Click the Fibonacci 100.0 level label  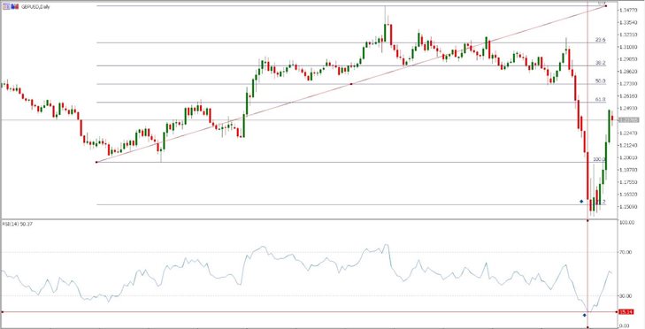[x=599, y=159]
